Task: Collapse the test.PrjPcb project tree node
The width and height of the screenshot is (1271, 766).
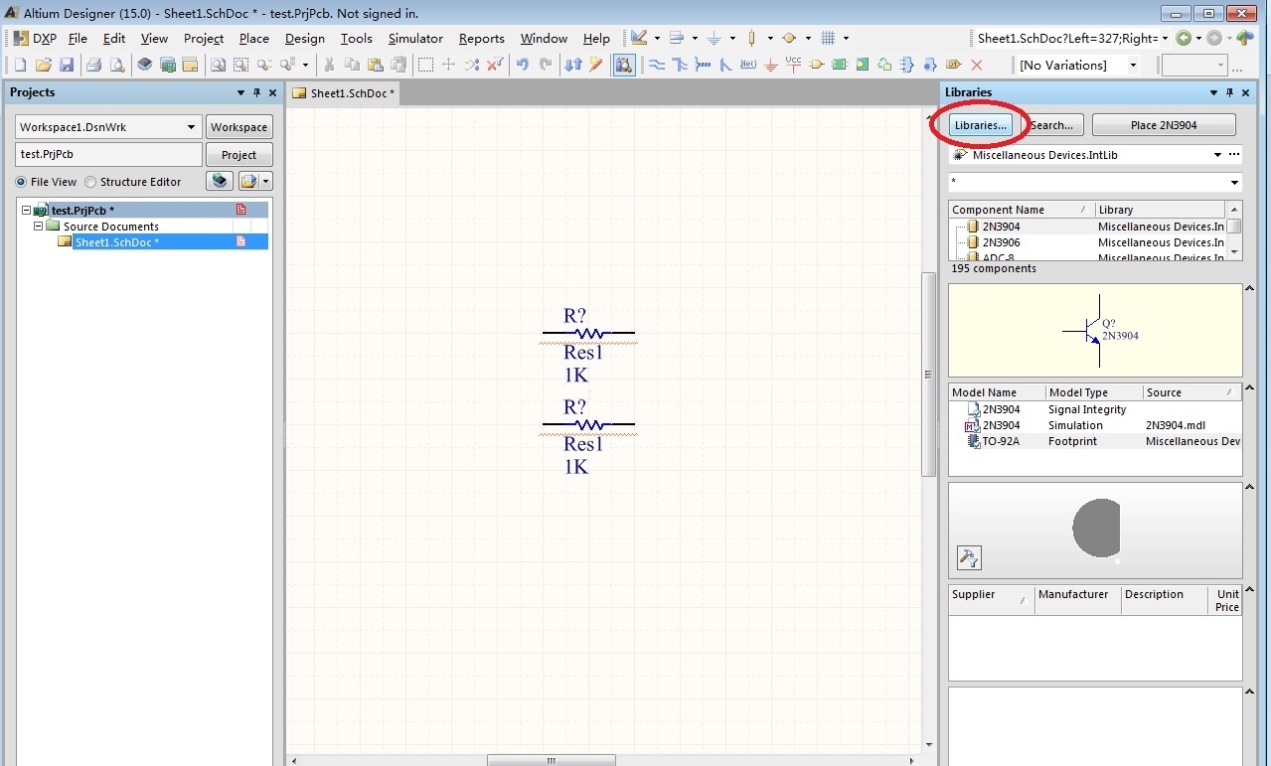Action: [27, 211]
